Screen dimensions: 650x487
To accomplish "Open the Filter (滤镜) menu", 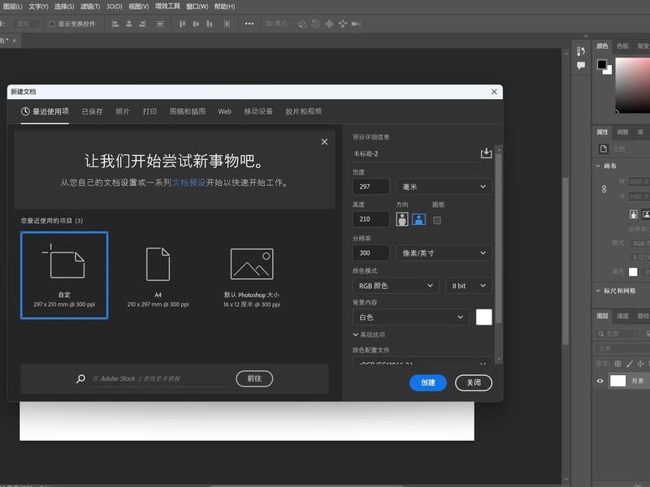I will tap(90, 6).
